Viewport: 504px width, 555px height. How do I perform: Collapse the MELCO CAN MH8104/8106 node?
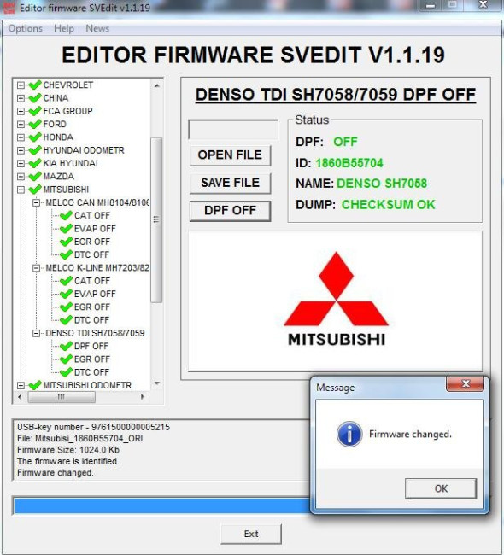click(36, 202)
